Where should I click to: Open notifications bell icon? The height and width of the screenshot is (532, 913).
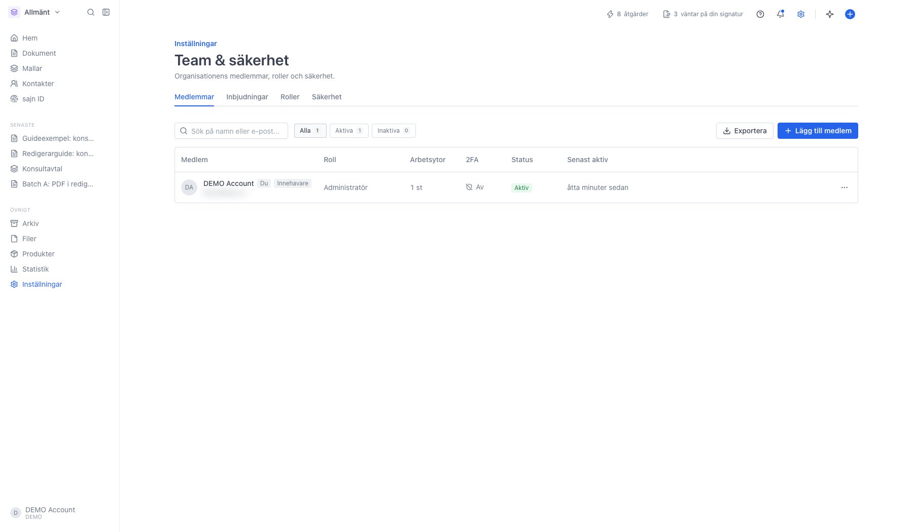pyautogui.click(x=781, y=14)
